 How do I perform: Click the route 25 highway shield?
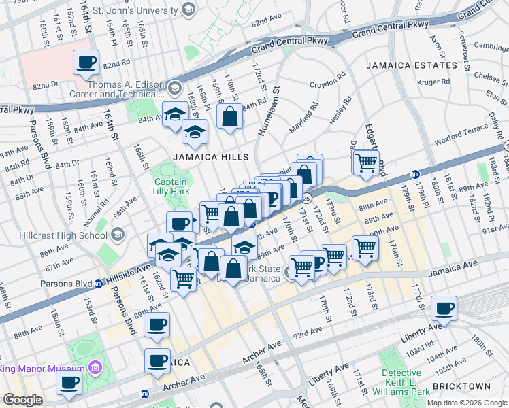click(307, 198)
